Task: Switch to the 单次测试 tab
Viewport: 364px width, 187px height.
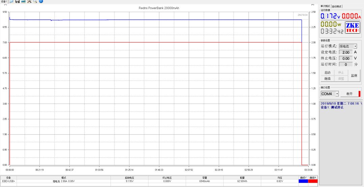Action: pos(325,6)
